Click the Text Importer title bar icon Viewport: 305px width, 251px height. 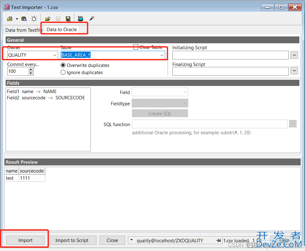(x=7, y=7)
